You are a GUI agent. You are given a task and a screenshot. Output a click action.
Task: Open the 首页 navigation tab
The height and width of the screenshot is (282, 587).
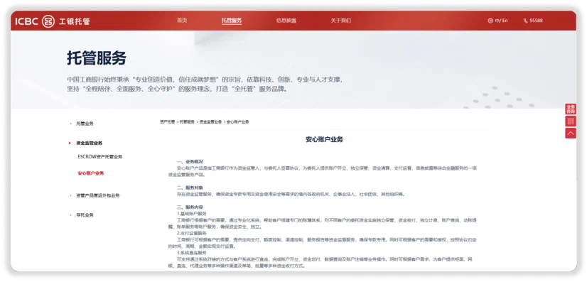182,21
